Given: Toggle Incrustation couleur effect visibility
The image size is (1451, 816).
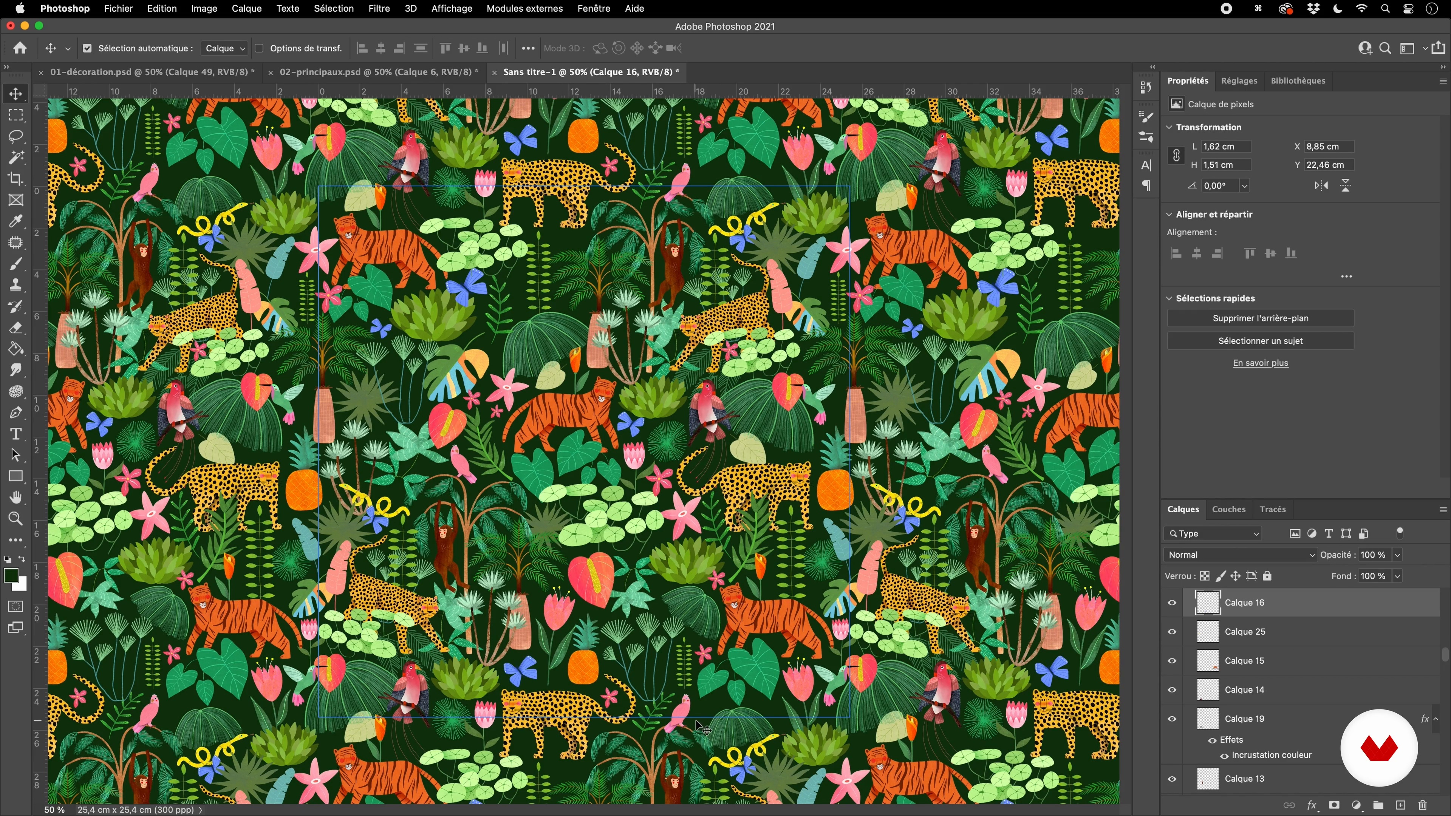Looking at the screenshot, I should [1224, 756].
